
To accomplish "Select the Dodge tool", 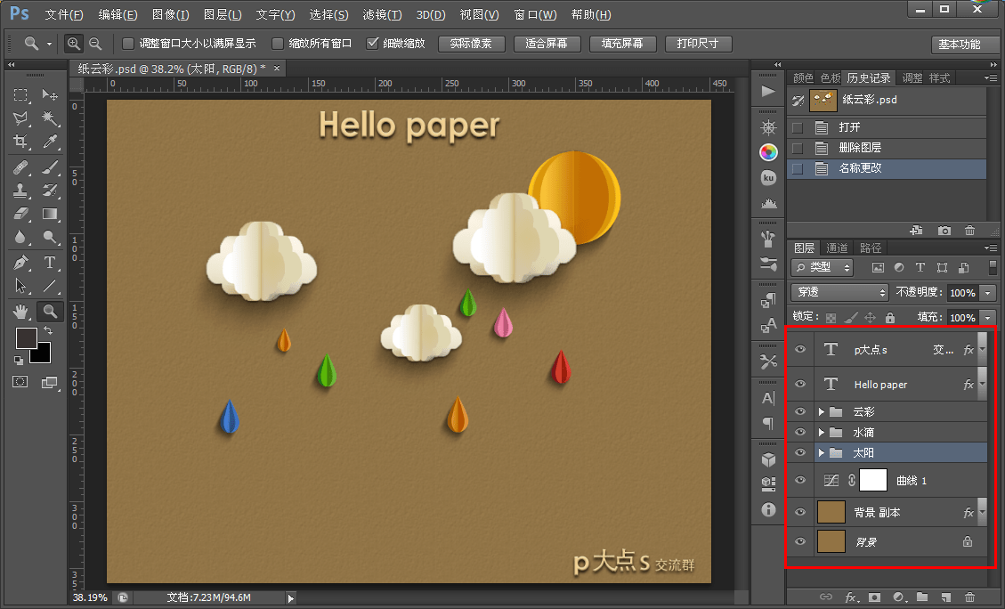I will click(x=49, y=237).
